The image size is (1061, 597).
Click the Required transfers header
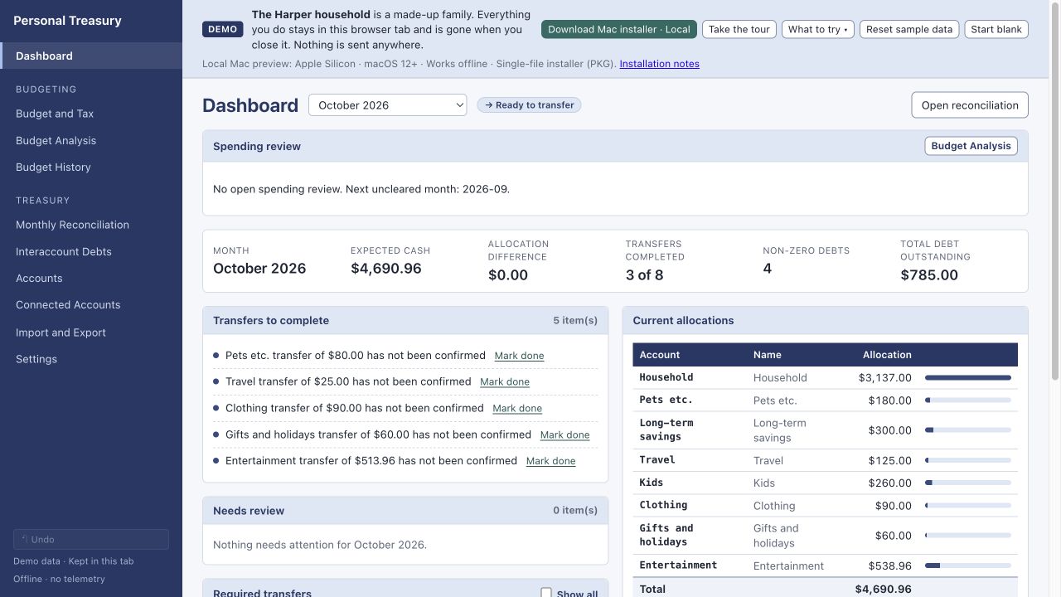click(262, 592)
